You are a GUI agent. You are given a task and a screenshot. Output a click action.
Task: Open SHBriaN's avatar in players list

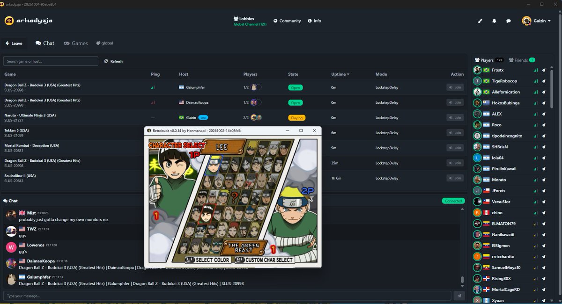pyautogui.click(x=477, y=147)
